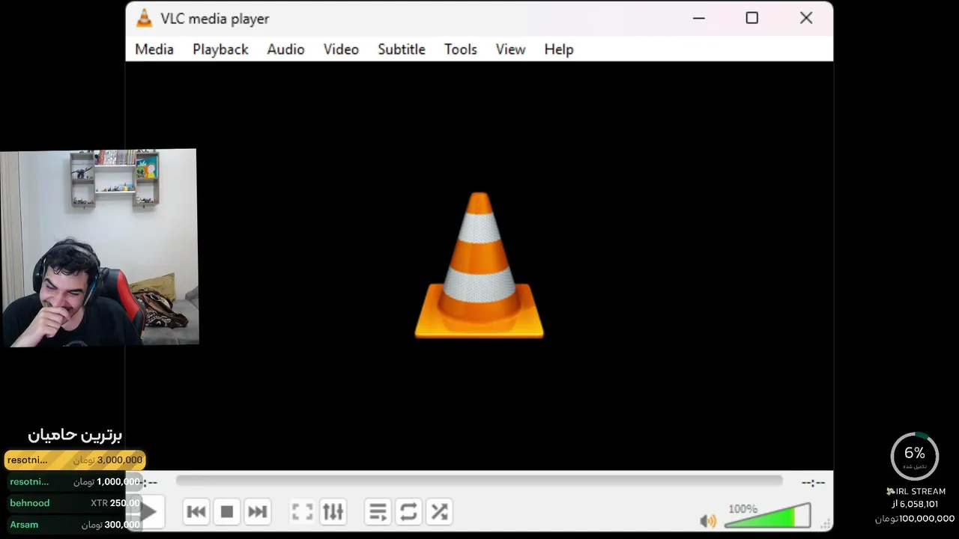959x539 pixels.
Task: Toggle the playlist view
Action: [x=378, y=512]
